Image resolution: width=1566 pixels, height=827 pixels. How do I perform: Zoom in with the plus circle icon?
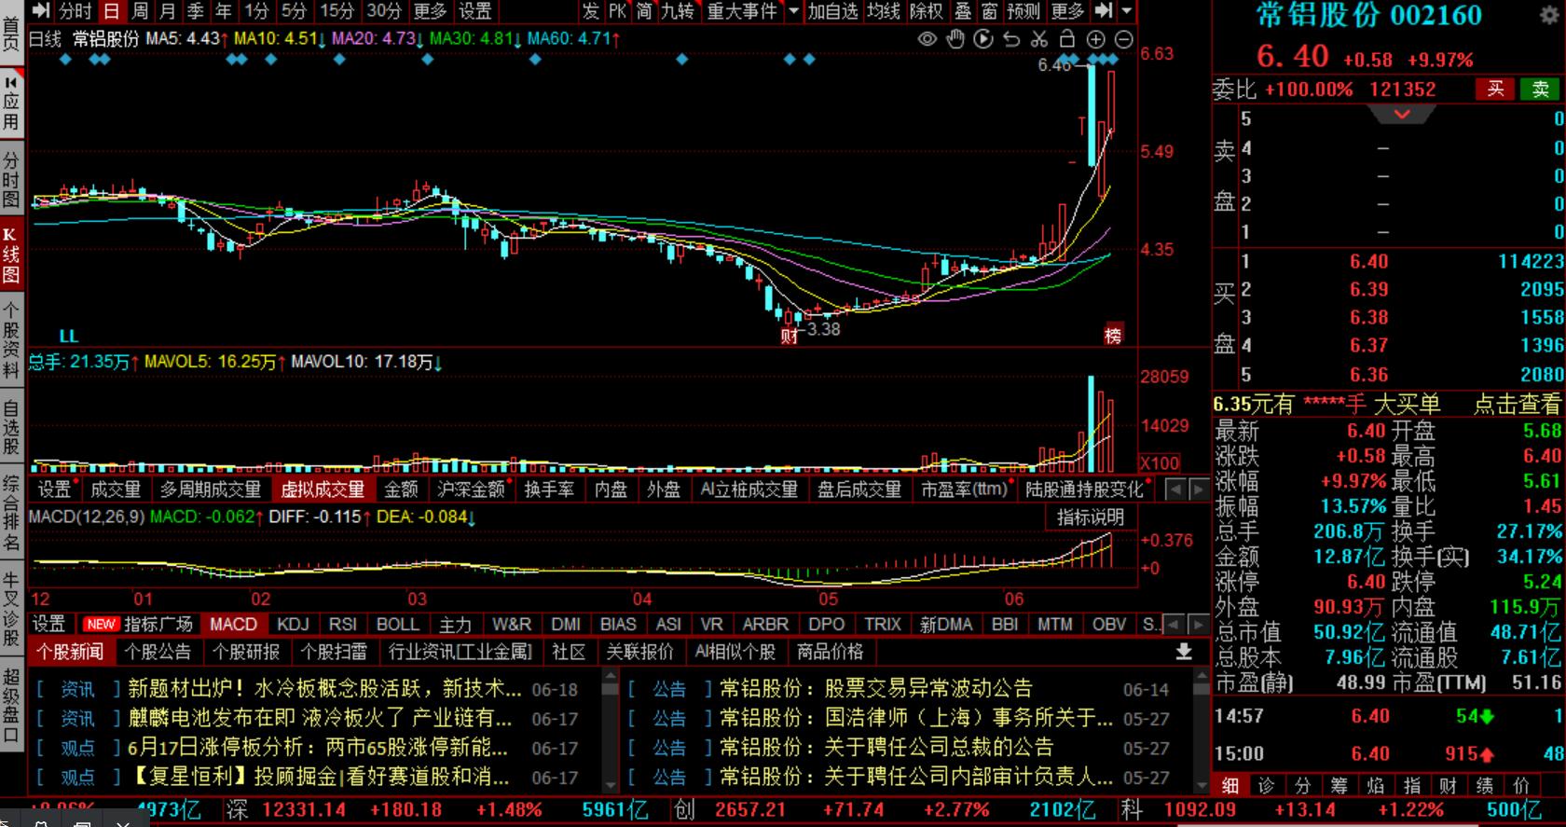pyautogui.click(x=1096, y=39)
